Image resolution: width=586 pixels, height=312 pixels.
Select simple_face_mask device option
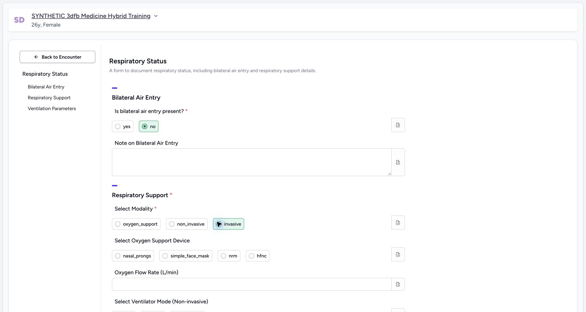click(186, 256)
